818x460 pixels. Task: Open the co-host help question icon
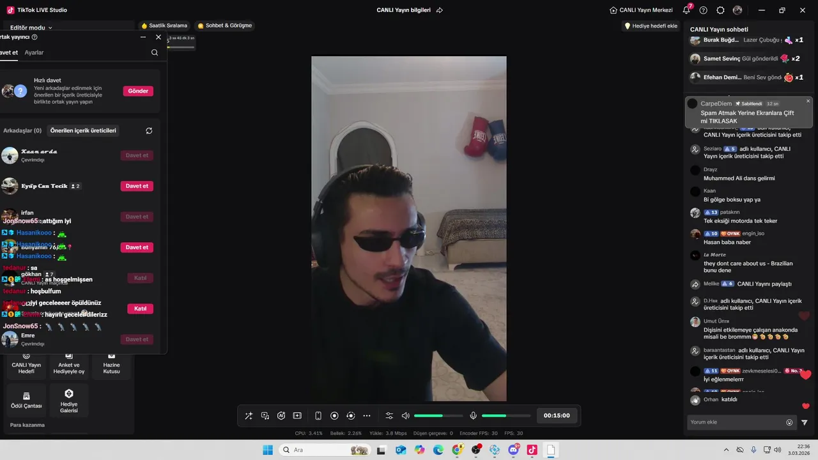point(35,37)
